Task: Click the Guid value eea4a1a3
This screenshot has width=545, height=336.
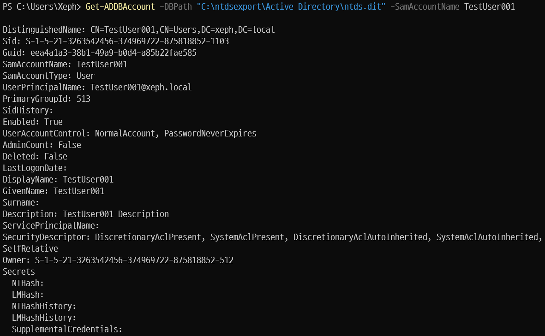Action: click(x=114, y=53)
